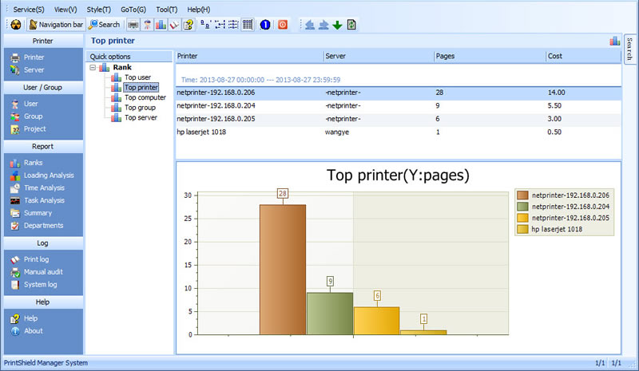Collapse the User / Group sidebar header

pos(43,87)
